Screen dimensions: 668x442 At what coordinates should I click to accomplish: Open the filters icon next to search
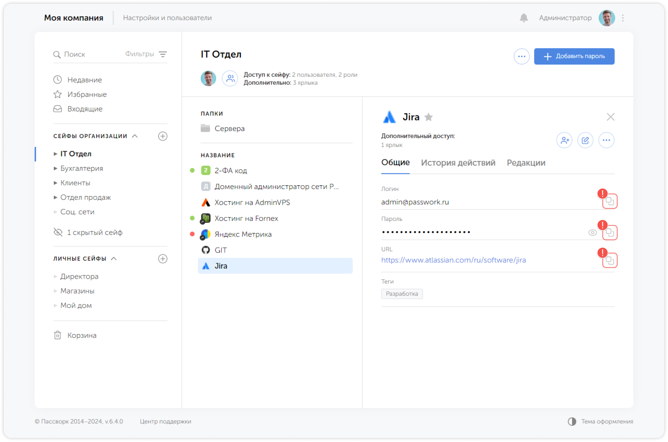coord(163,54)
